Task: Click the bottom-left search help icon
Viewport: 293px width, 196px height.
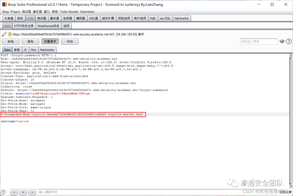Action: click(3, 192)
